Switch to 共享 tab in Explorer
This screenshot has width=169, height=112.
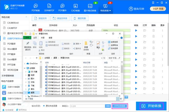click(43, 38)
